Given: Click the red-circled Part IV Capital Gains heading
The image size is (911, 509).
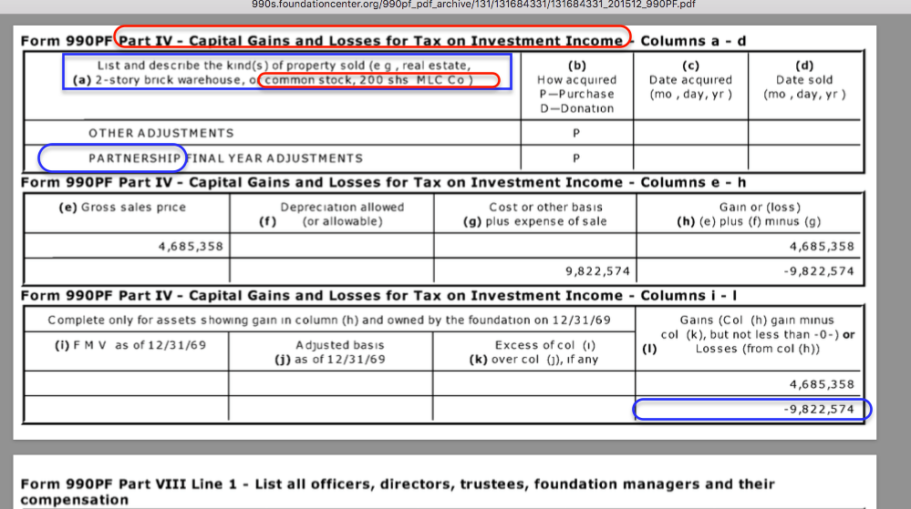Looking at the screenshot, I should [x=373, y=41].
